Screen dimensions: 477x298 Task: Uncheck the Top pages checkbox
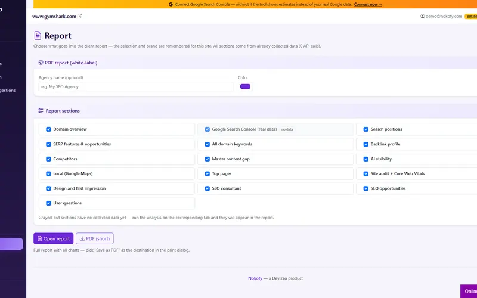[x=207, y=173]
